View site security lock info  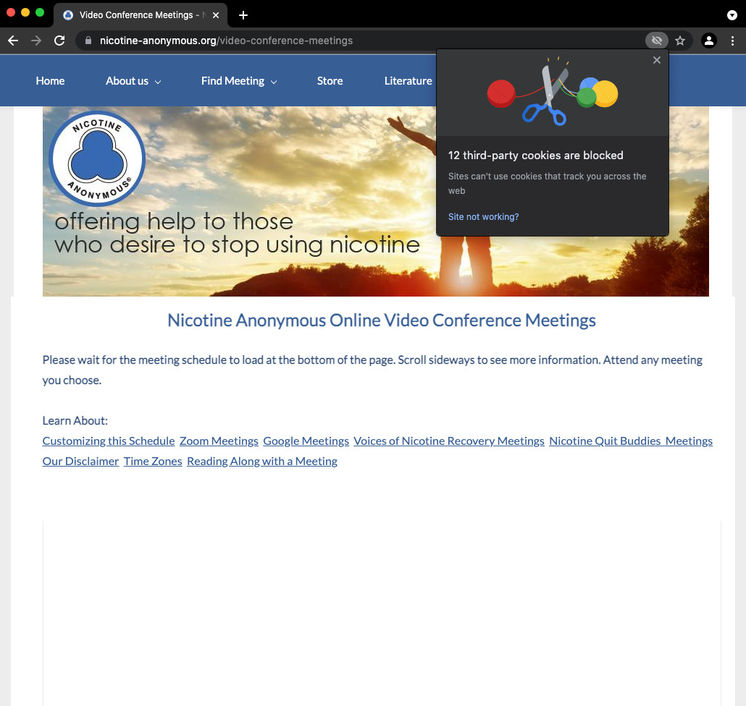(x=88, y=41)
